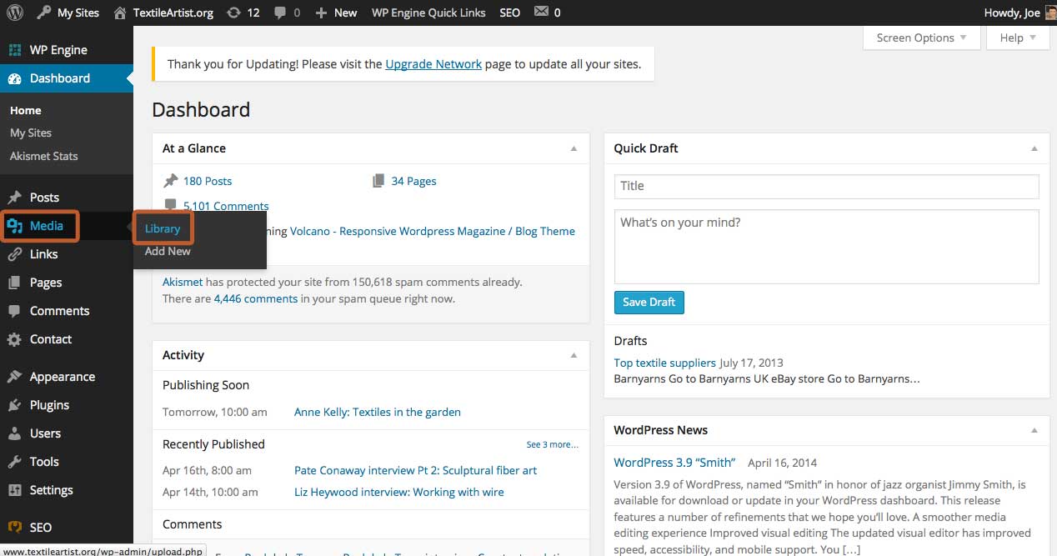Screen dimensions: 1057x556
Task: Click the Dashboard gauge icon
Action: point(15,78)
